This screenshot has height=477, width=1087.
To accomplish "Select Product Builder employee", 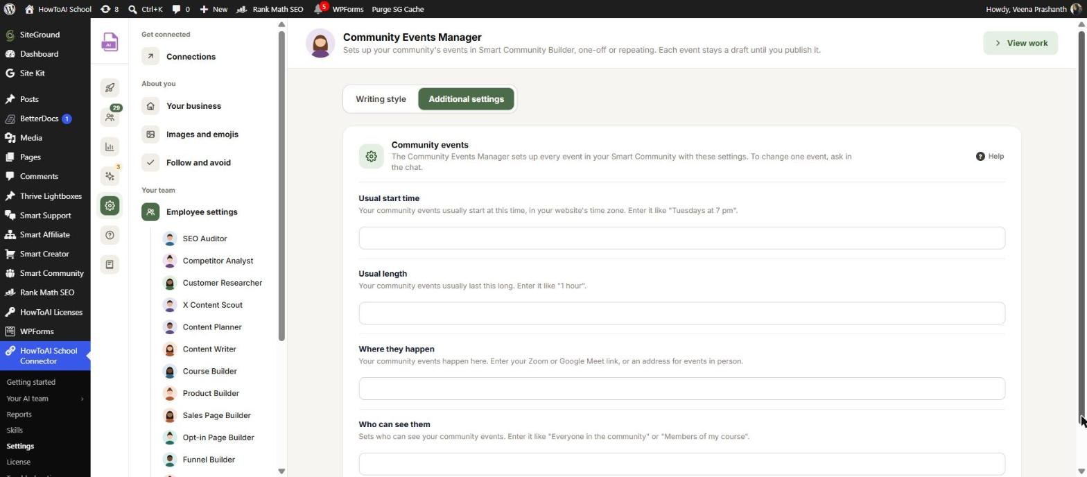I will click(x=210, y=394).
